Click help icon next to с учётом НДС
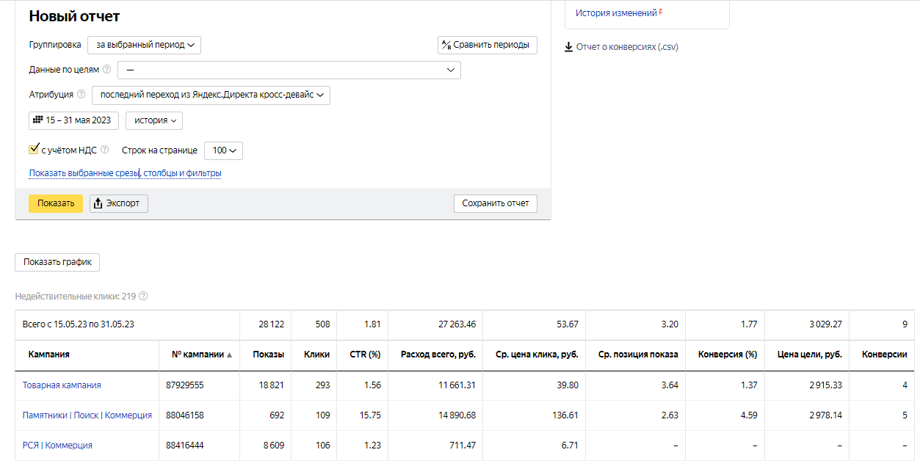 (105, 150)
